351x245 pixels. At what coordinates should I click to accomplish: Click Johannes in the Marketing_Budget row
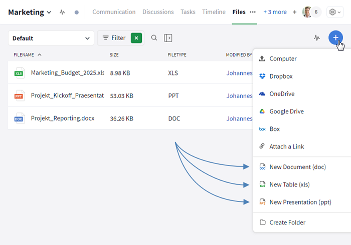click(x=239, y=73)
